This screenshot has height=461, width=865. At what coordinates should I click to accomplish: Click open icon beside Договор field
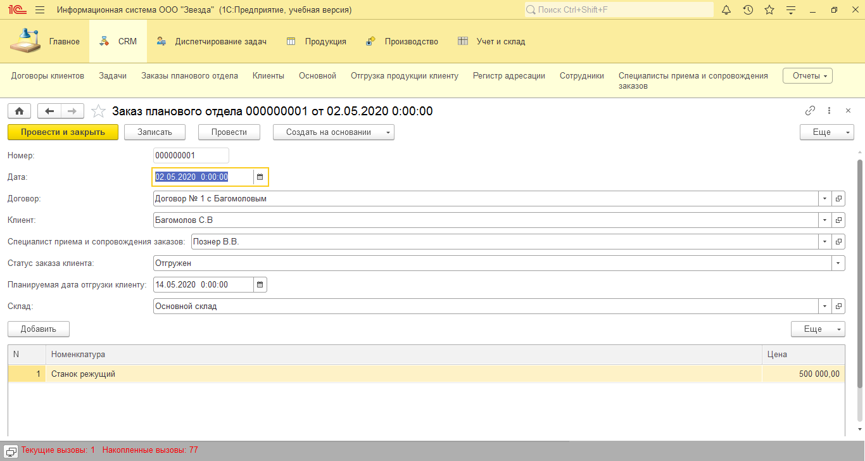(838, 199)
